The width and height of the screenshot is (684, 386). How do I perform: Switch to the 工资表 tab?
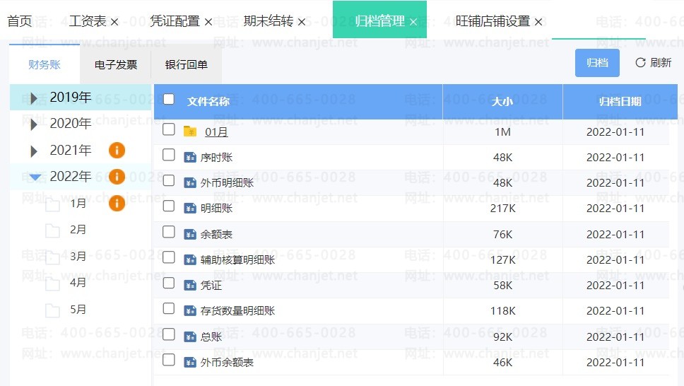tap(87, 21)
